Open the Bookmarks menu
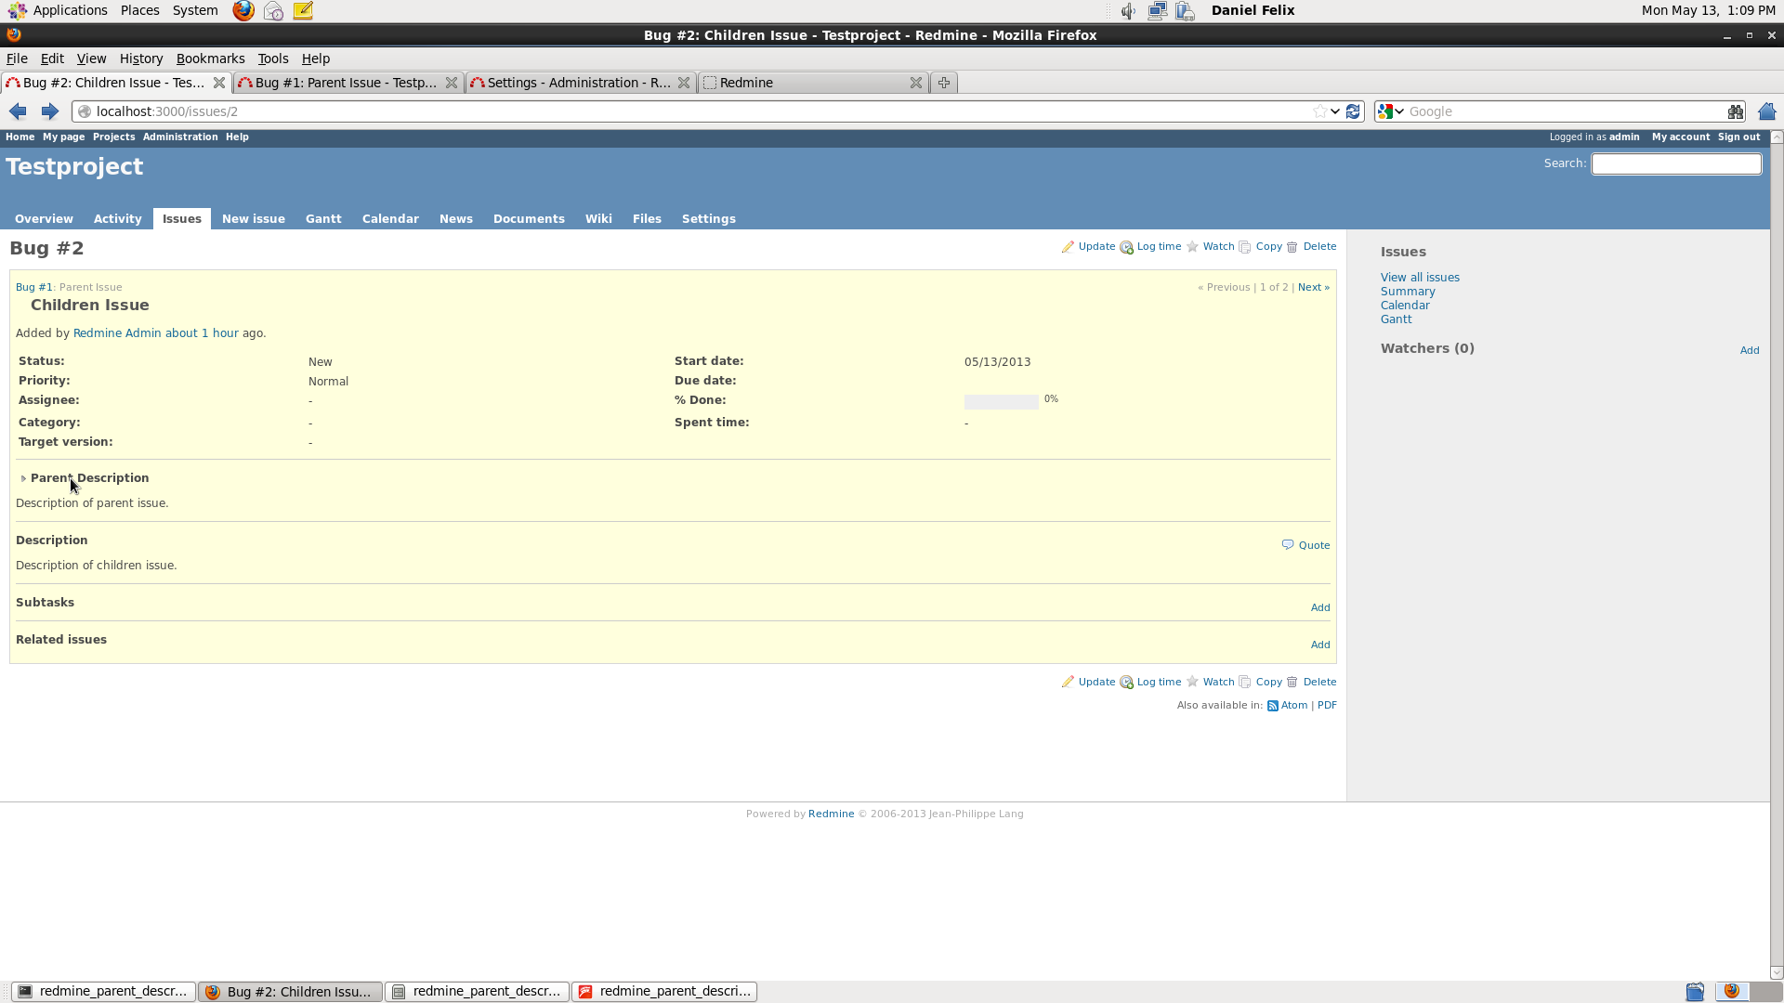 coord(210,59)
